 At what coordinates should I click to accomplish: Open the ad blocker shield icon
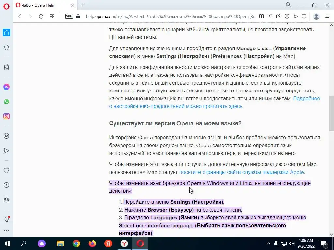(287, 16)
